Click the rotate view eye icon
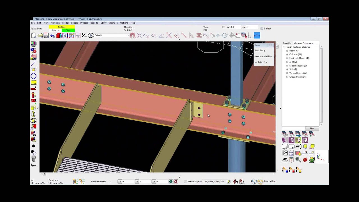Viewport: 359px width, 202px height. [x=91, y=35]
